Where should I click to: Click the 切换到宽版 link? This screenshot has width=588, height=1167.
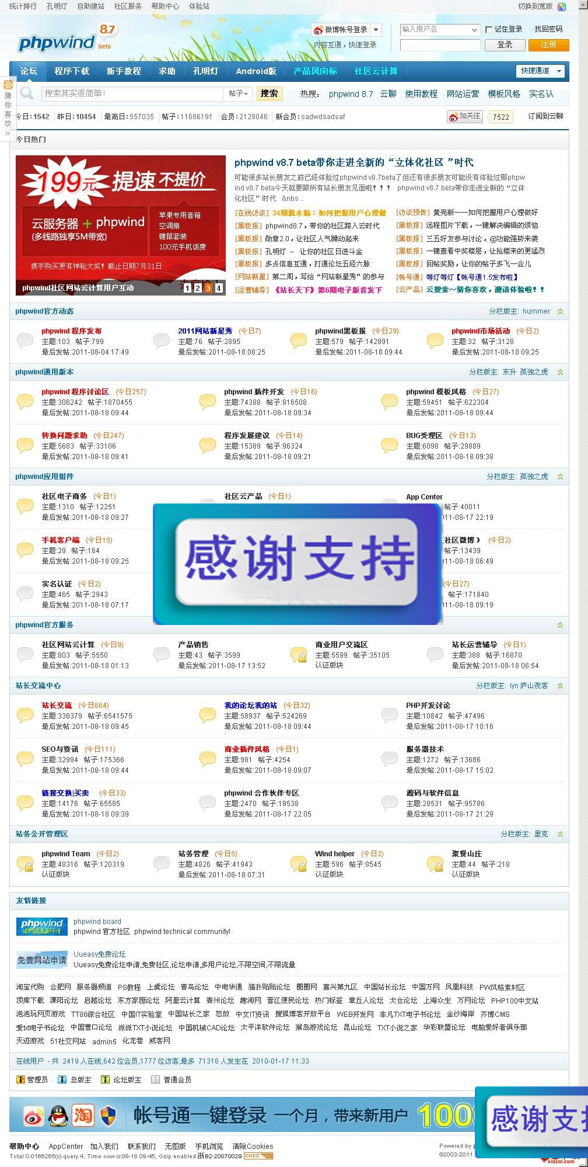coord(535,6)
